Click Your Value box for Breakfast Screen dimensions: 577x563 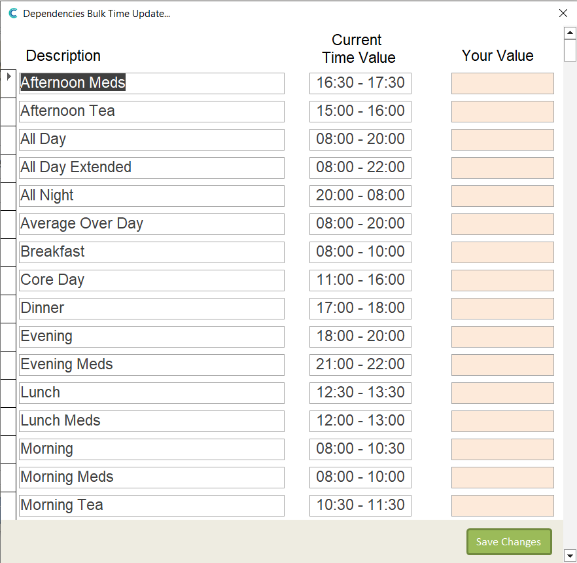point(502,252)
